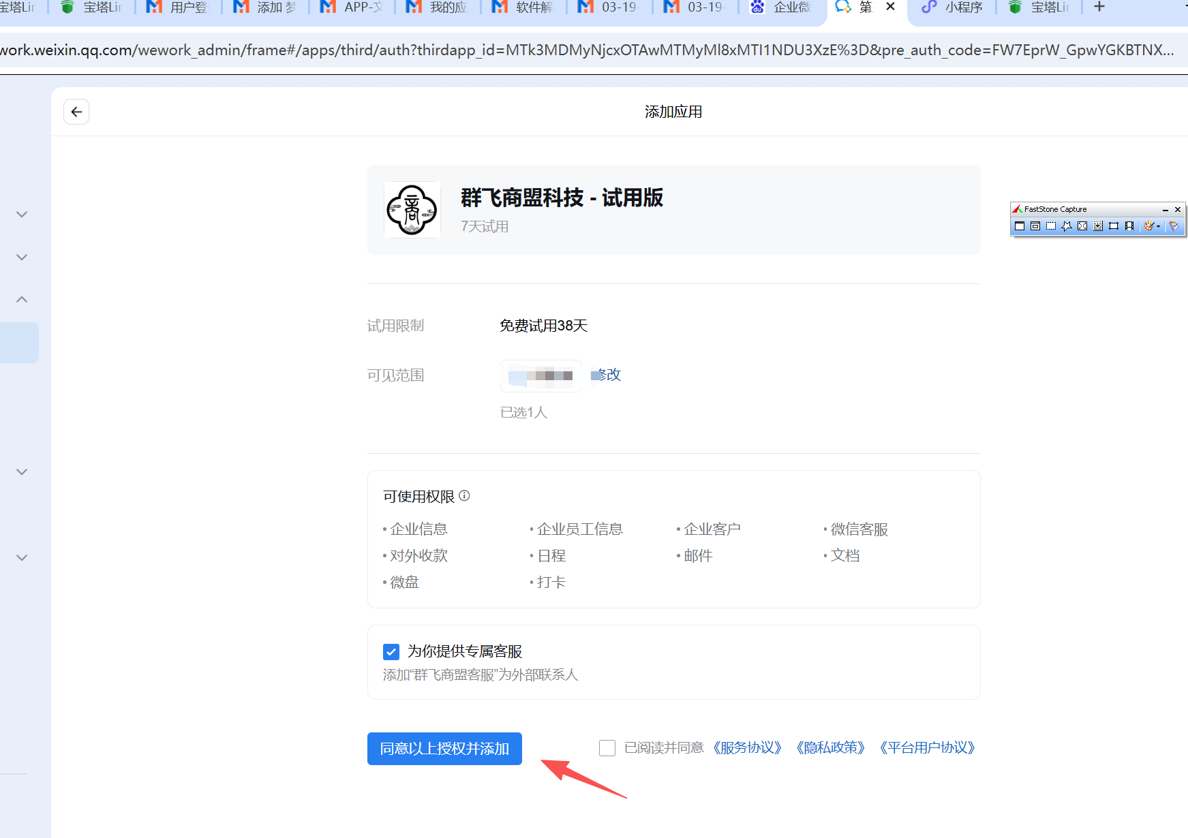Screen dimensions: 1188x838
Task: Pick the freehand region capture tool
Action: (x=1067, y=226)
